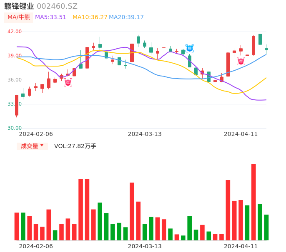This screenshot has height=252, width=286.
Task: Click the 2024-03-13 date label under candlesticks
Action: 145,134
